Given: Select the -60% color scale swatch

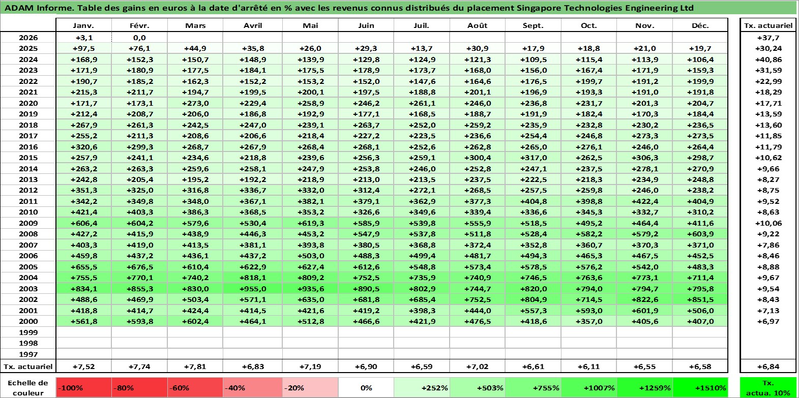Looking at the screenshot, I should pos(195,388).
